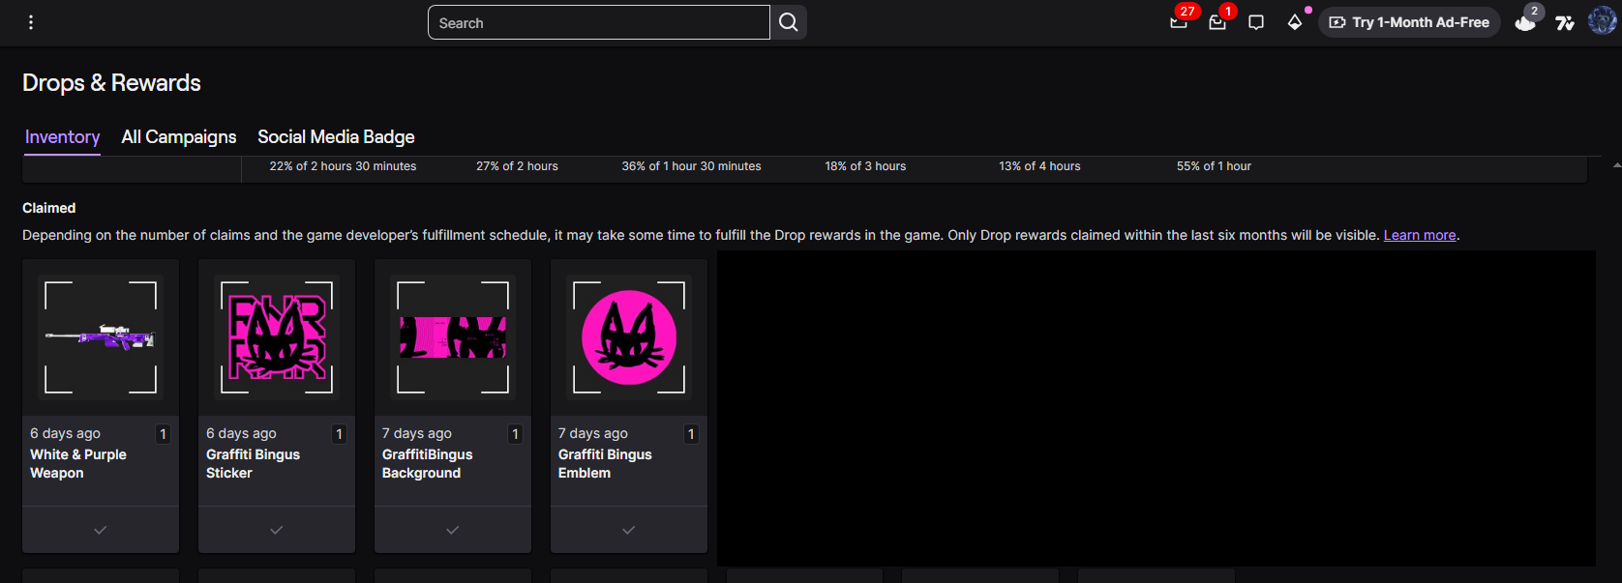Select the White & Purple Weapon thumbnail
1622x583 pixels.
pyautogui.click(x=101, y=337)
